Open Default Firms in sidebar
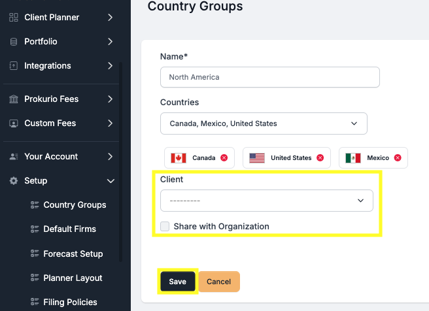 pyautogui.click(x=69, y=229)
